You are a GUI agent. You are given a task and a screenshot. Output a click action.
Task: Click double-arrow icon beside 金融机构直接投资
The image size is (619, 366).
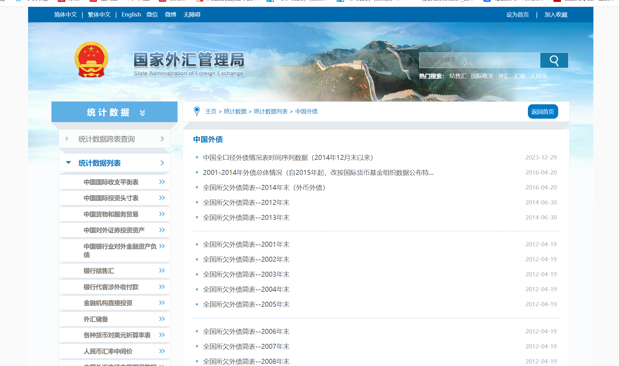point(162,303)
